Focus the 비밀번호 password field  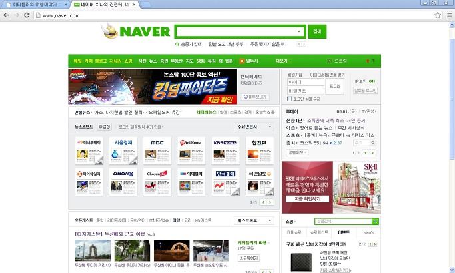point(305,91)
